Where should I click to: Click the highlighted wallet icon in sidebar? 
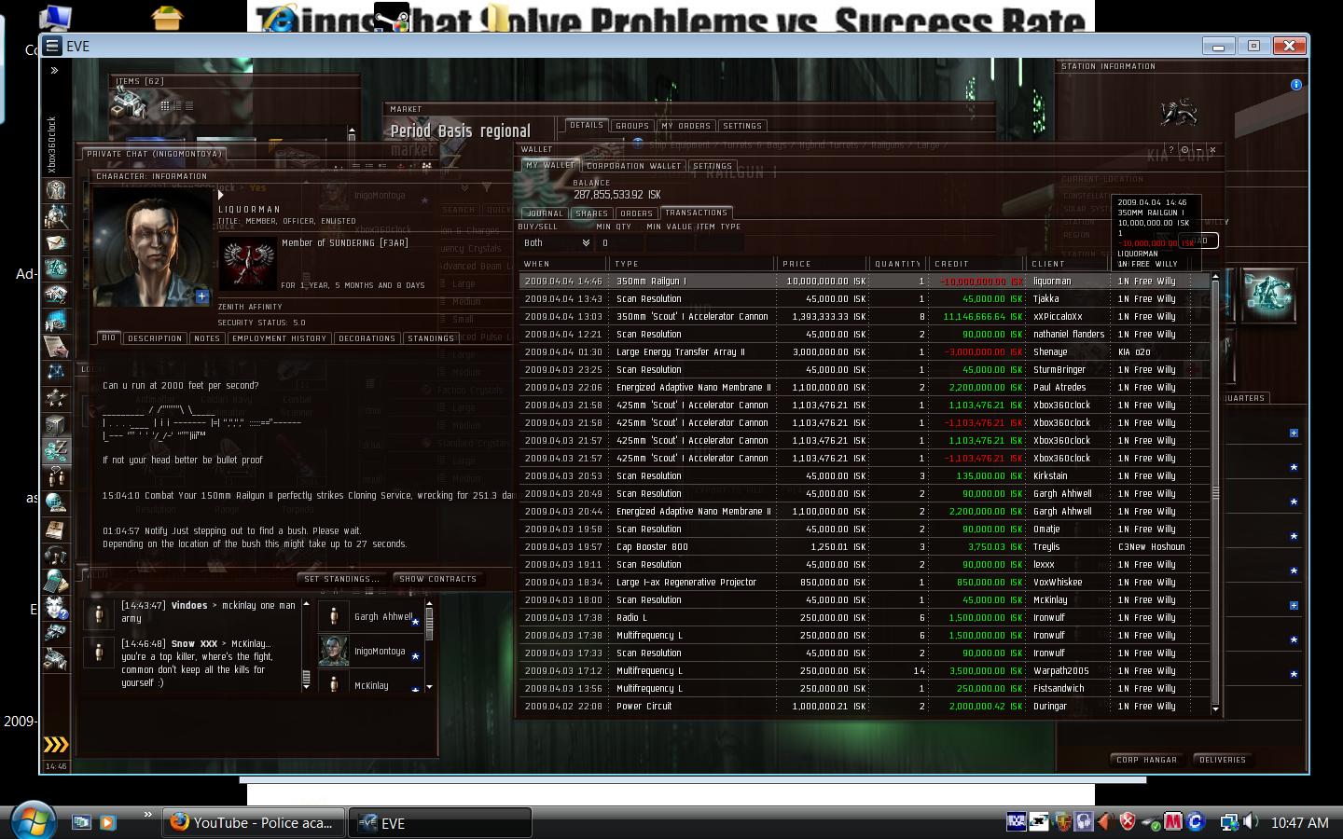[x=56, y=451]
